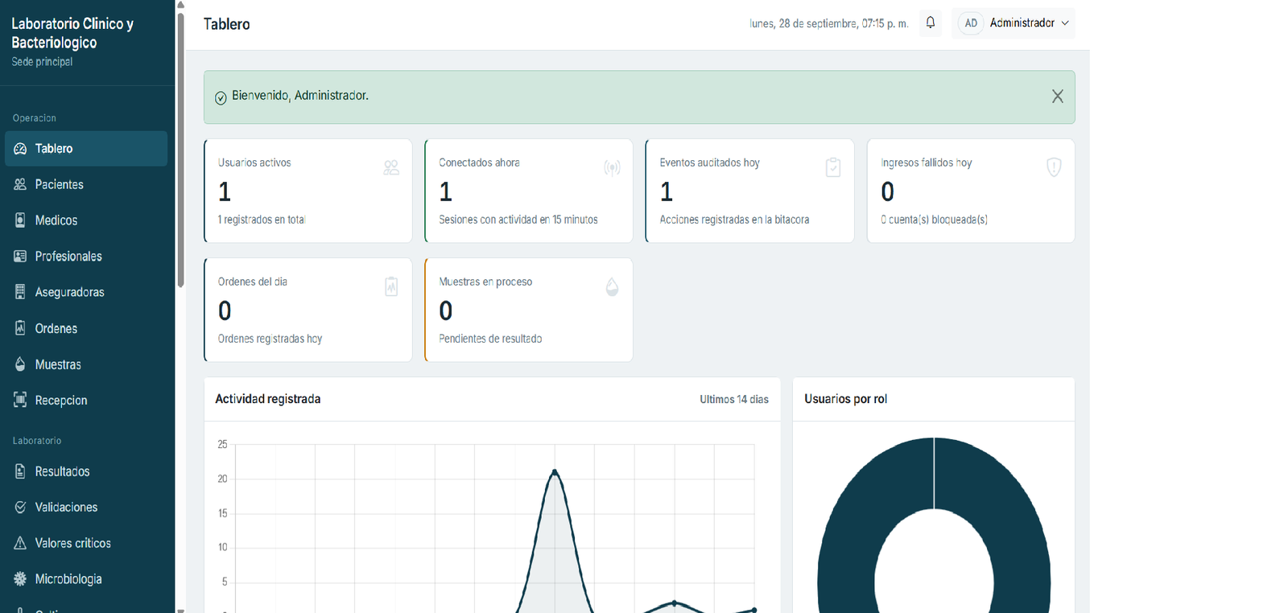This screenshot has width=1288, height=613.
Task: Click the Eventos auditados clipboard icon
Action: pyautogui.click(x=833, y=167)
